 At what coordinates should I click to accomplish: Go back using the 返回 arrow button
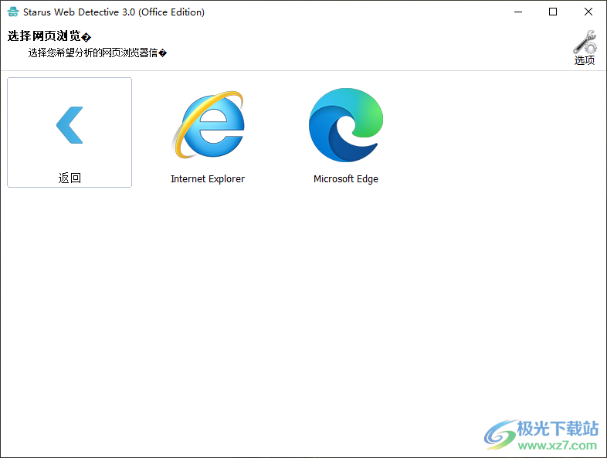tap(70, 132)
